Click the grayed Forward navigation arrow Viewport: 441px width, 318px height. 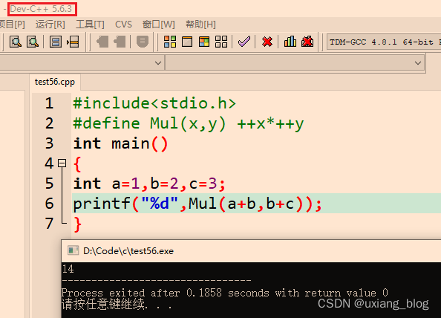tap(120, 42)
